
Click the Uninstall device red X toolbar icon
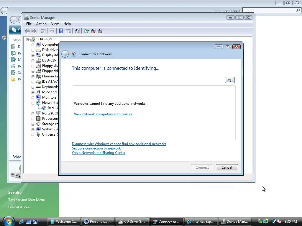[x=93, y=31]
